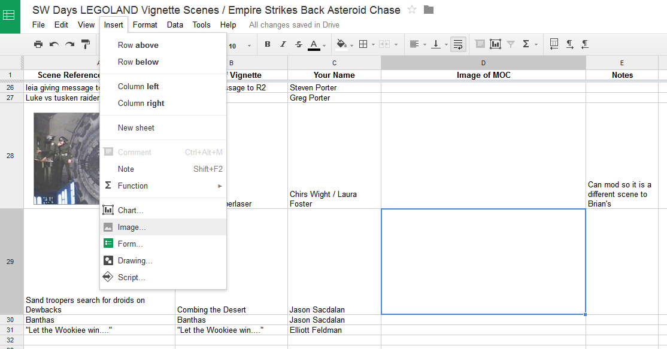667x349 pixels.
Task: Open the View menu
Action: [x=86, y=25]
